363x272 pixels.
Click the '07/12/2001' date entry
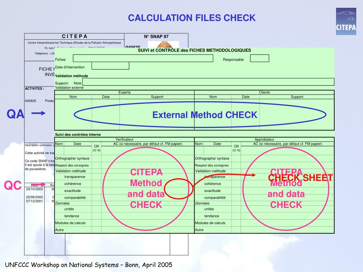click(x=34, y=201)
